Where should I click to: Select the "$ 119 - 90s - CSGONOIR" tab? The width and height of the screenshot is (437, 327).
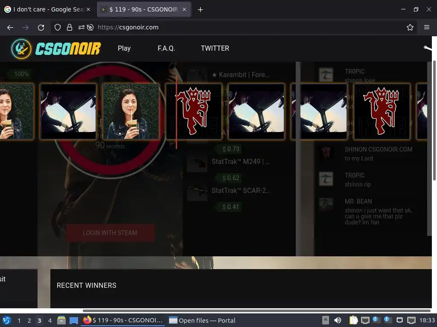click(144, 9)
